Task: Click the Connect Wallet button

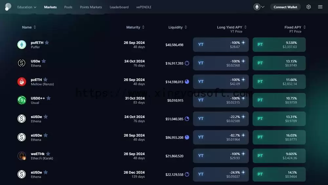Action: click(285, 7)
